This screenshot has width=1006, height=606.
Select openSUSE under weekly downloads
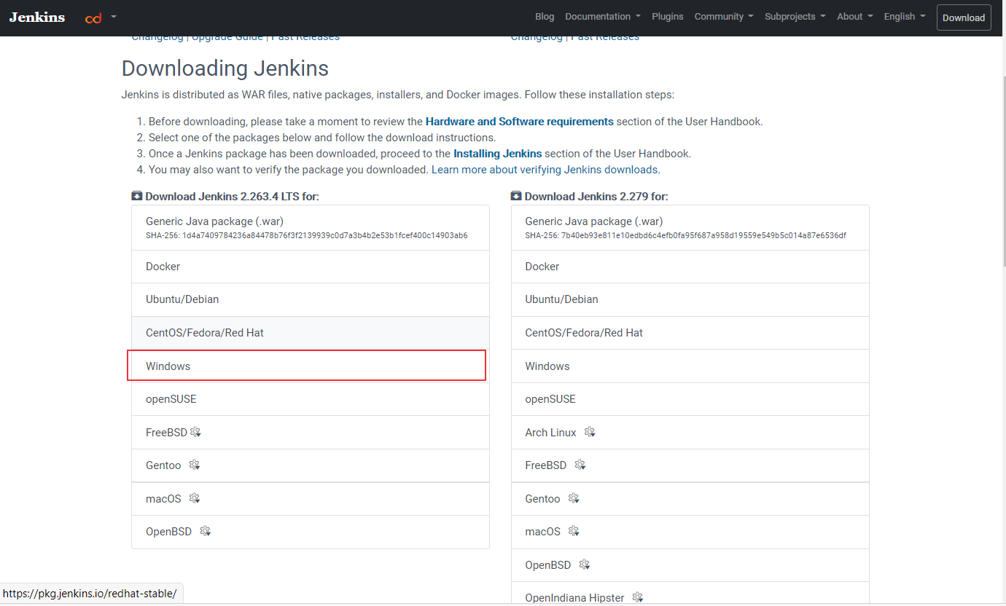pyautogui.click(x=690, y=399)
